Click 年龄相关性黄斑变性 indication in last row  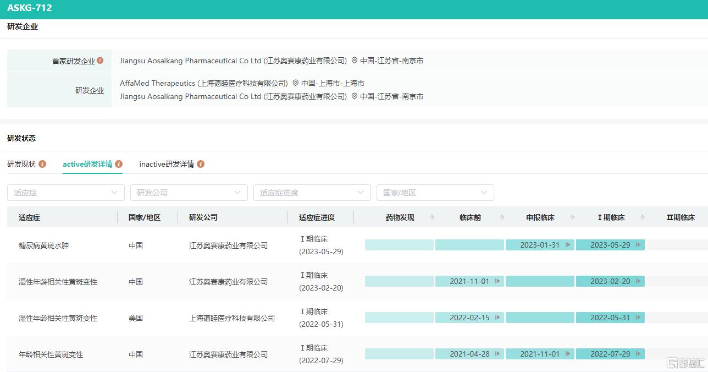51,354
